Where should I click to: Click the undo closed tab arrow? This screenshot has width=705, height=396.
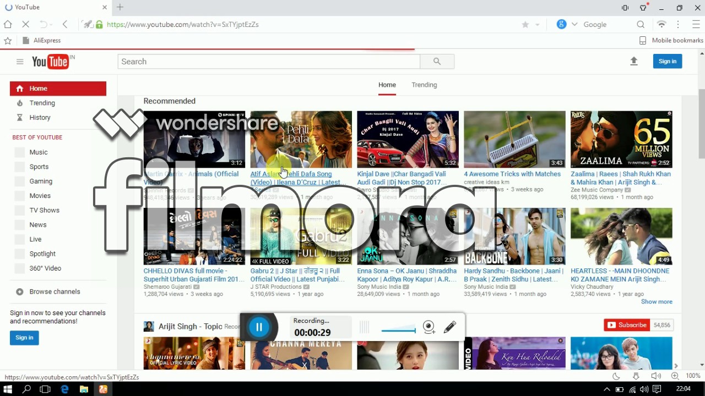pos(44,24)
